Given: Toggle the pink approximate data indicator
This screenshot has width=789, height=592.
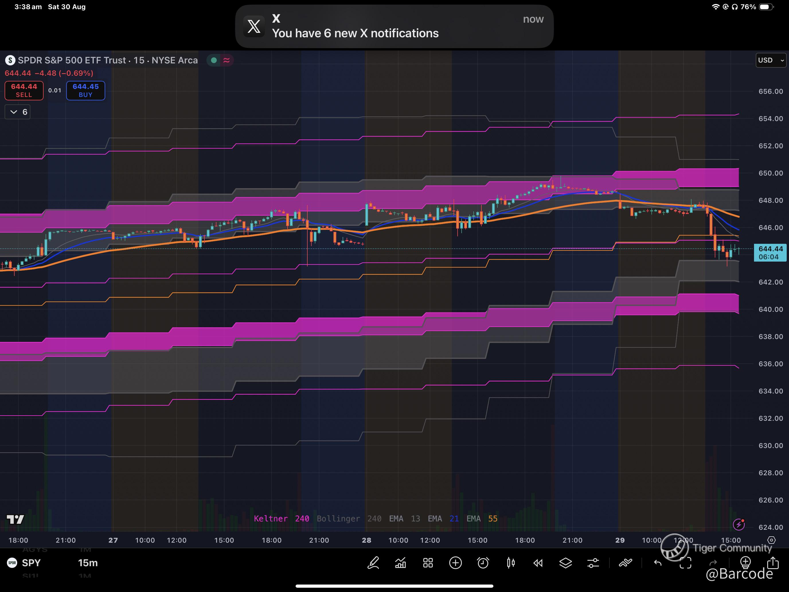Looking at the screenshot, I should (226, 60).
